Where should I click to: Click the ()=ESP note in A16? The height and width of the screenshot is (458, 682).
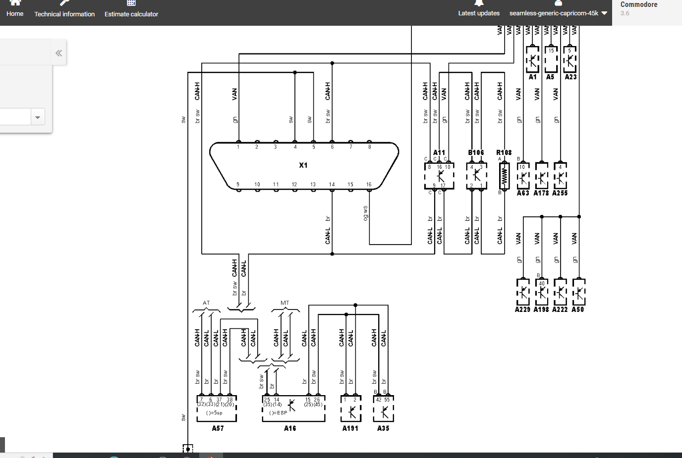point(278,413)
